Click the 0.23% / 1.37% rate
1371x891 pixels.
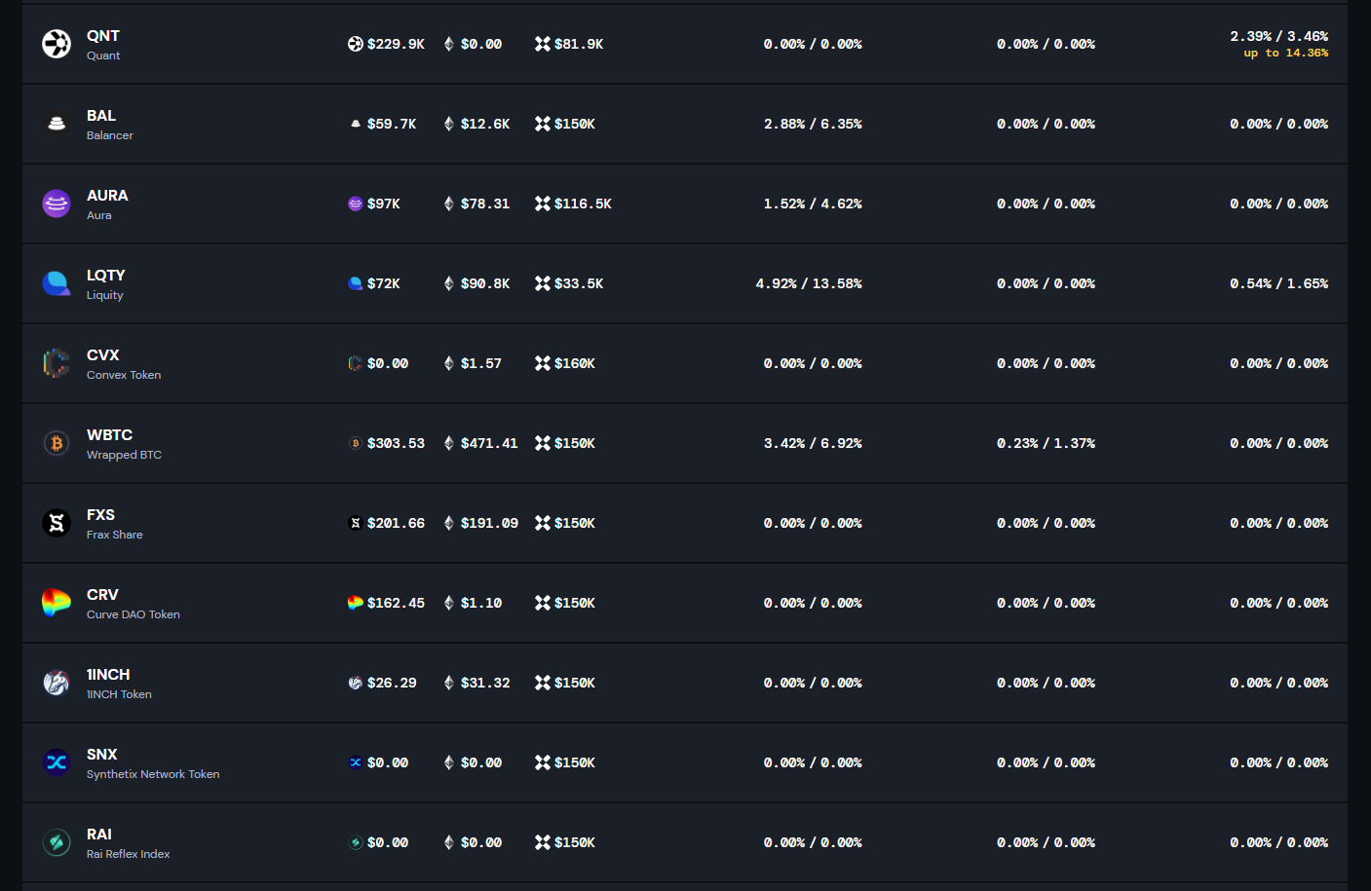point(1047,443)
